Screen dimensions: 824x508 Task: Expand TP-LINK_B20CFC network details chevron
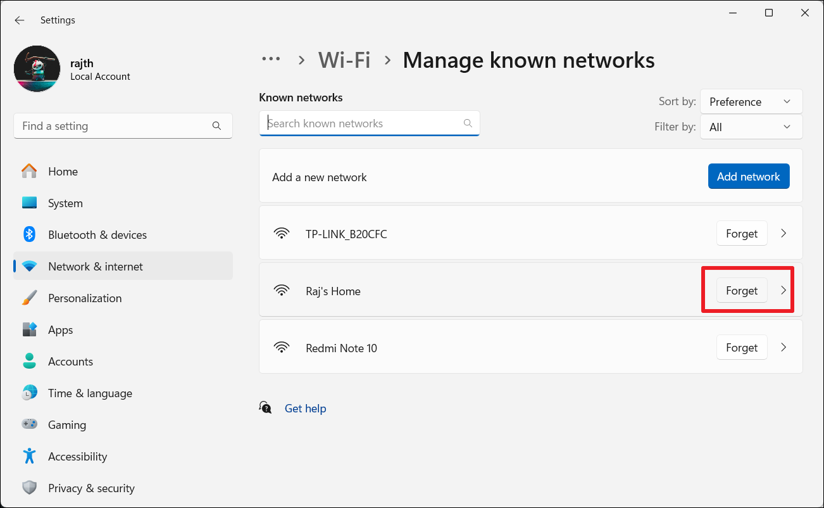coord(783,234)
